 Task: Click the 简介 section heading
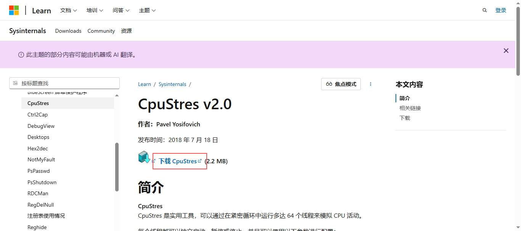(x=151, y=187)
